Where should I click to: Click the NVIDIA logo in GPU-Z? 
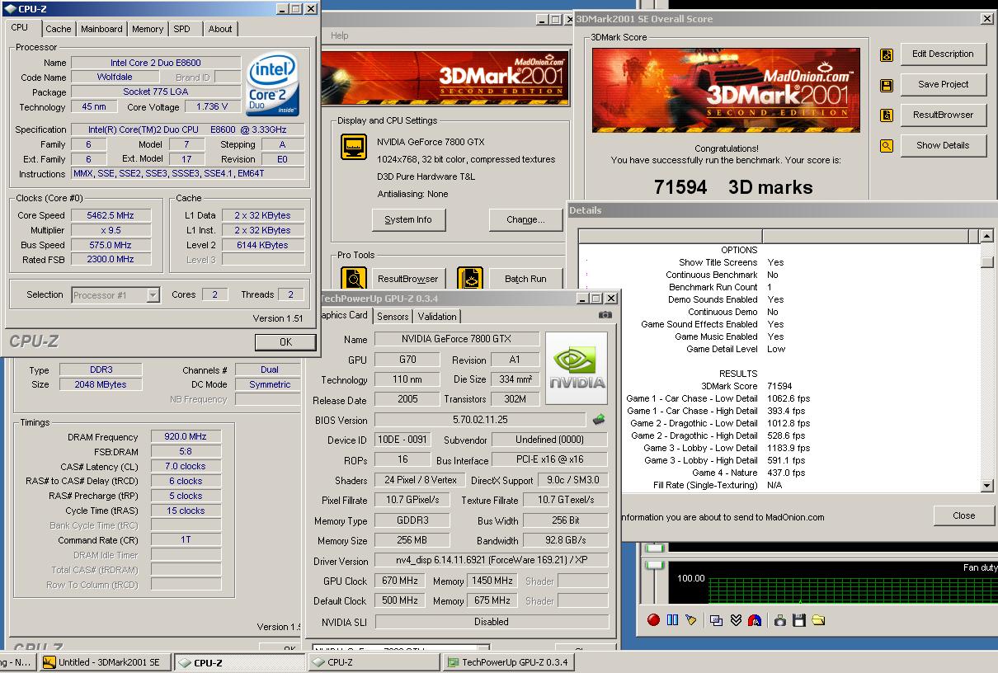577,369
